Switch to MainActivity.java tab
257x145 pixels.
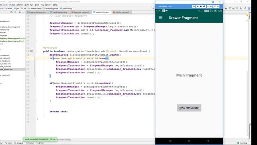pyautogui.click(x=102, y=12)
